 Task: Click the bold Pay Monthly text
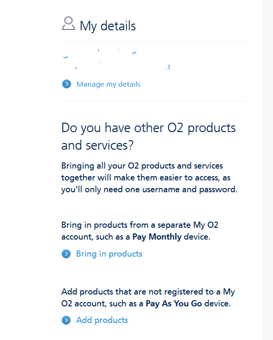point(157,237)
